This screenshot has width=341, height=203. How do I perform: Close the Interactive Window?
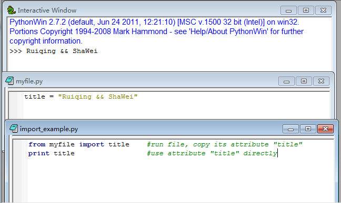323,10
